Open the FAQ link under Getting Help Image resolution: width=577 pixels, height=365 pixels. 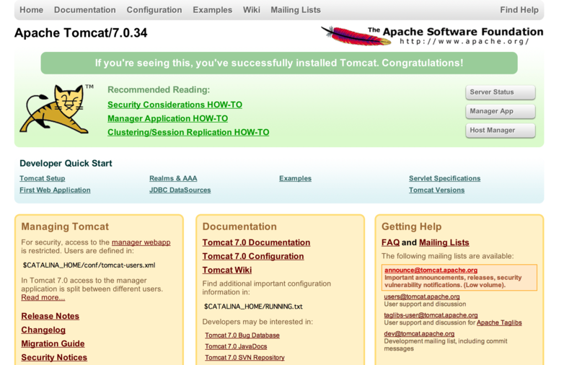(390, 242)
